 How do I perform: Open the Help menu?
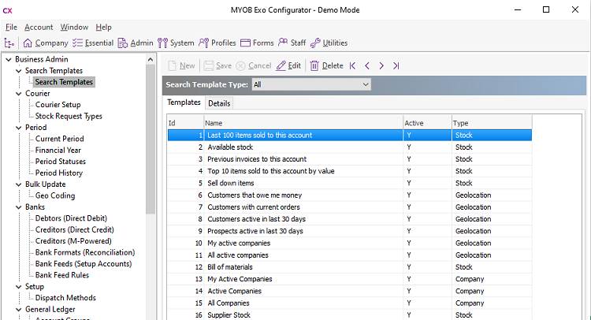pyautogui.click(x=104, y=27)
